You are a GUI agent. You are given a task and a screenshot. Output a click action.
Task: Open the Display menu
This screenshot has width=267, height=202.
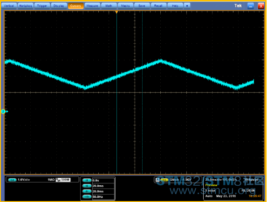[x=59, y=6]
